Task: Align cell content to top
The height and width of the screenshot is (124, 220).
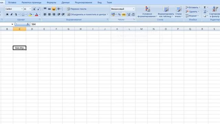Action: click(45, 9)
